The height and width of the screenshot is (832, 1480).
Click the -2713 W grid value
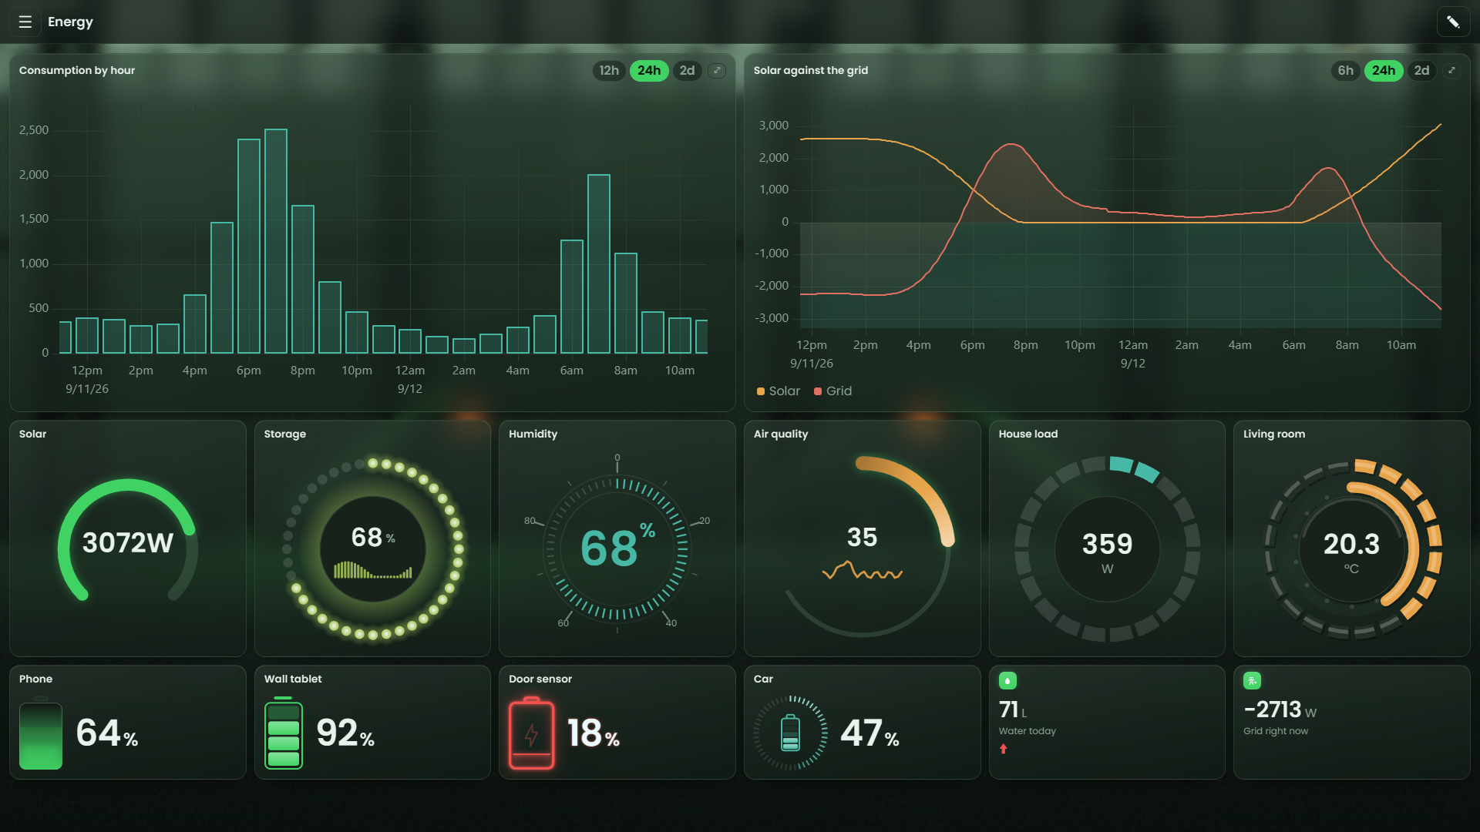(x=1280, y=710)
